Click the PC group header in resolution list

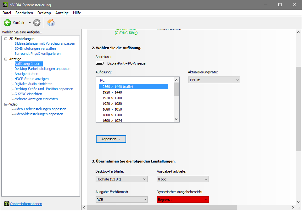(102, 80)
